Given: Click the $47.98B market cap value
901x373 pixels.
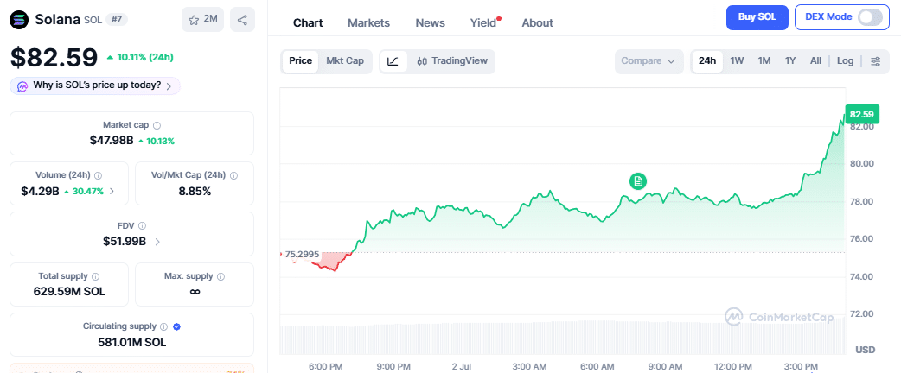Looking at the screenshot, I should pos(111,141).
